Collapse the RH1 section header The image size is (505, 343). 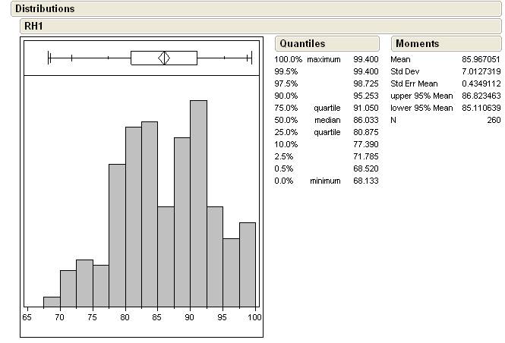click(32, 25)
